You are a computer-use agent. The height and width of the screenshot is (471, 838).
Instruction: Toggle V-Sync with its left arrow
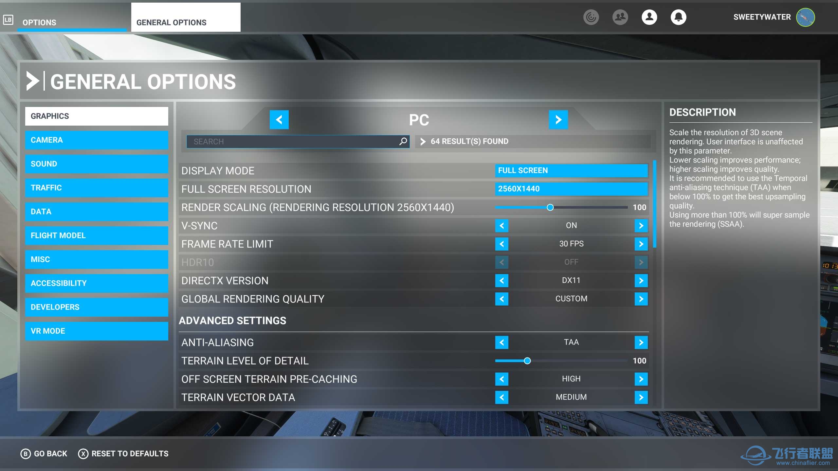[x=501, y=226]
